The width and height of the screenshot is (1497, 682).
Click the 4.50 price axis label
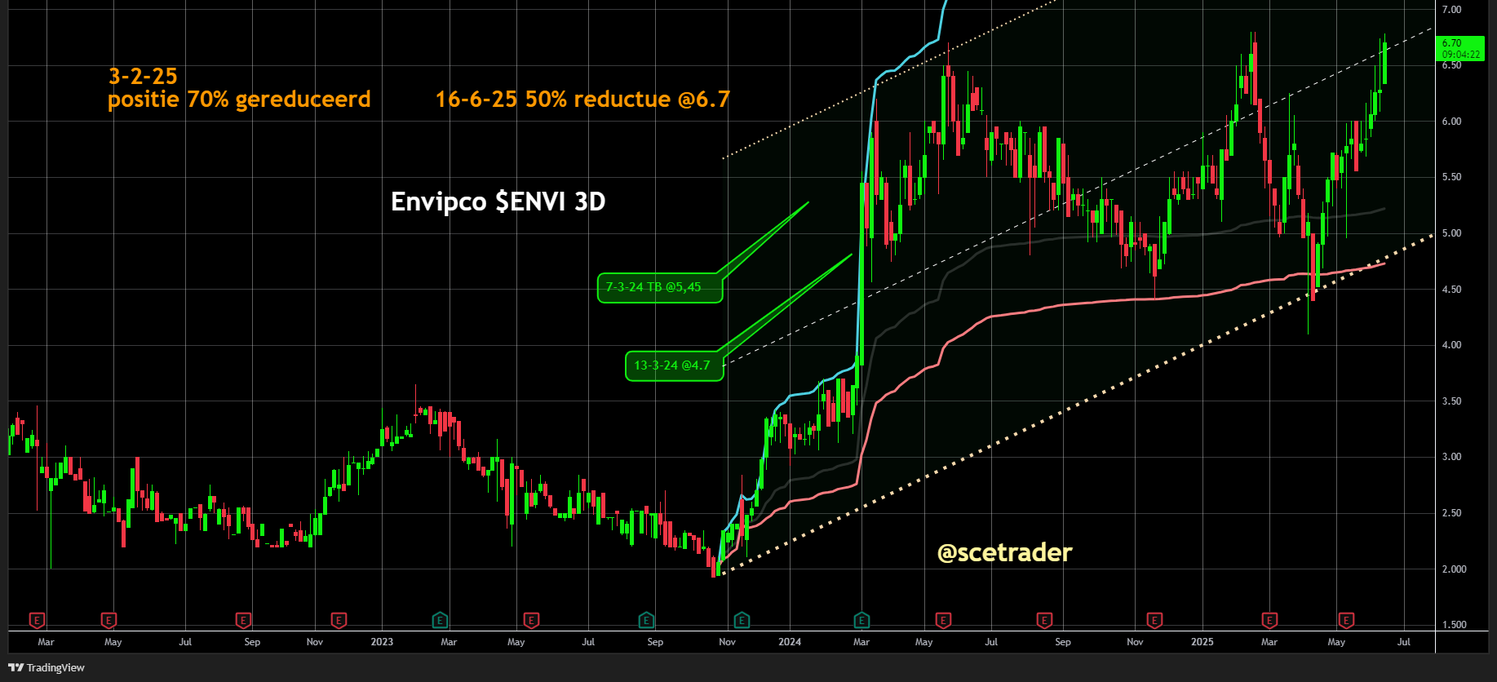pyautogui.click(x=1451, y=290)
